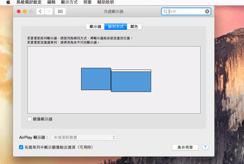Image resolution: width=244 pixels, height=164 pixels.
Task: Close the window with the red button
Action: tap(19, 11)
